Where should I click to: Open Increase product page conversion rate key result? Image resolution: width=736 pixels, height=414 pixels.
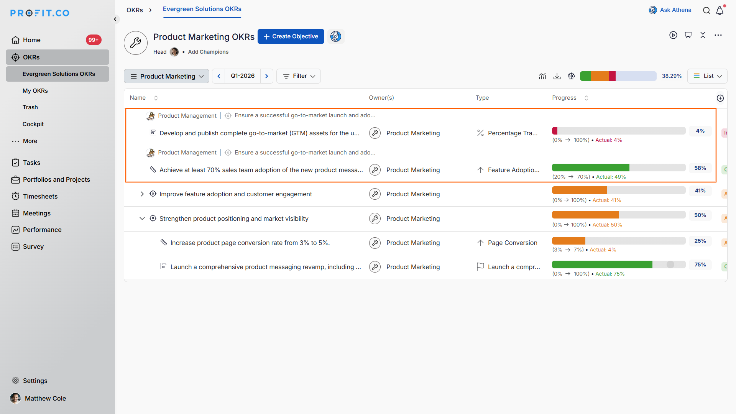point(250,243)
